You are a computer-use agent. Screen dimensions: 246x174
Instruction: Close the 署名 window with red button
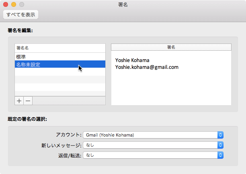coord(6,4)
